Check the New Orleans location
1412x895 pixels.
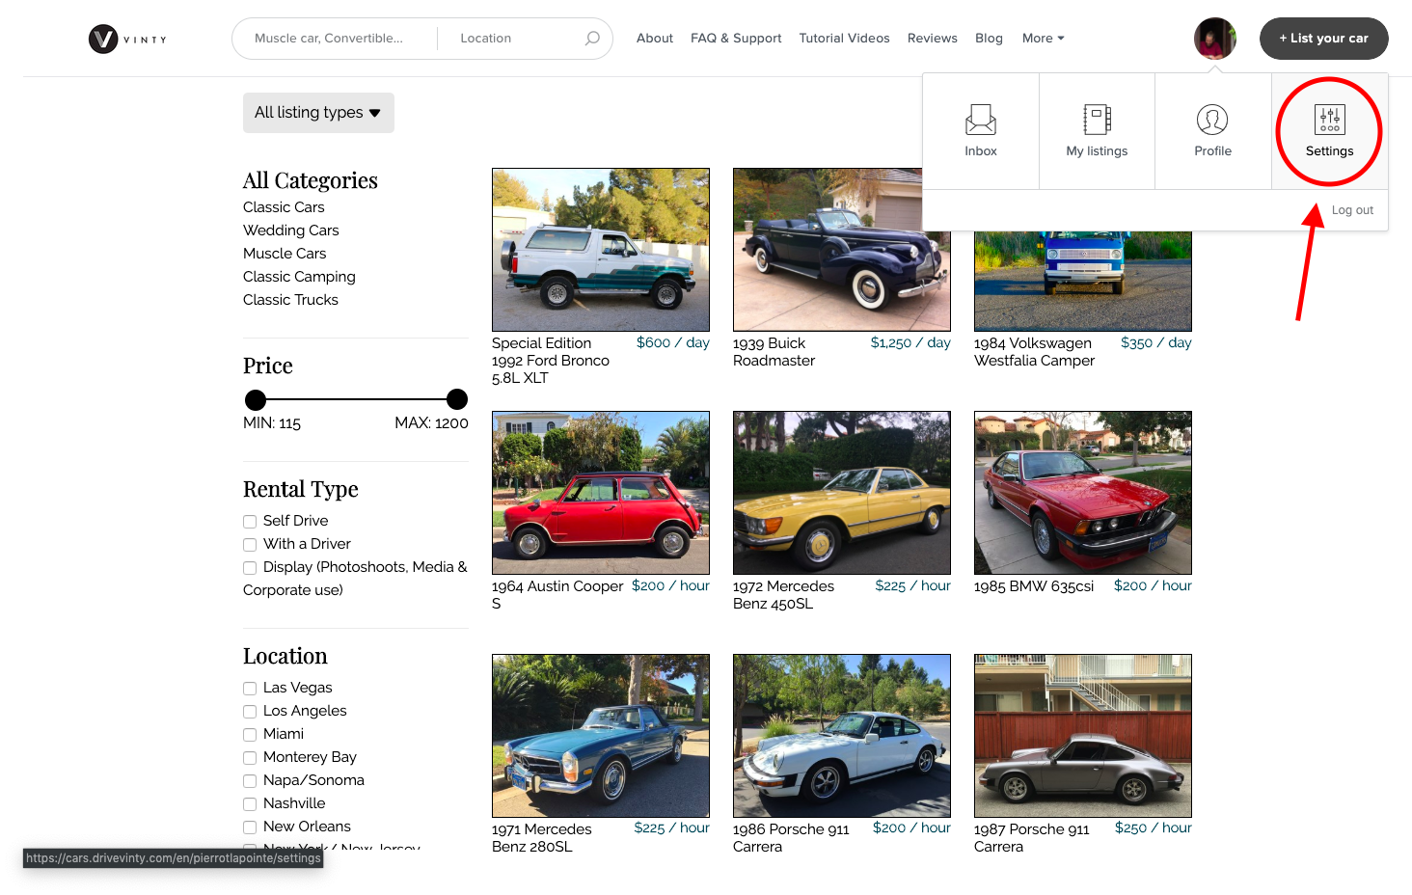[250, 827]
